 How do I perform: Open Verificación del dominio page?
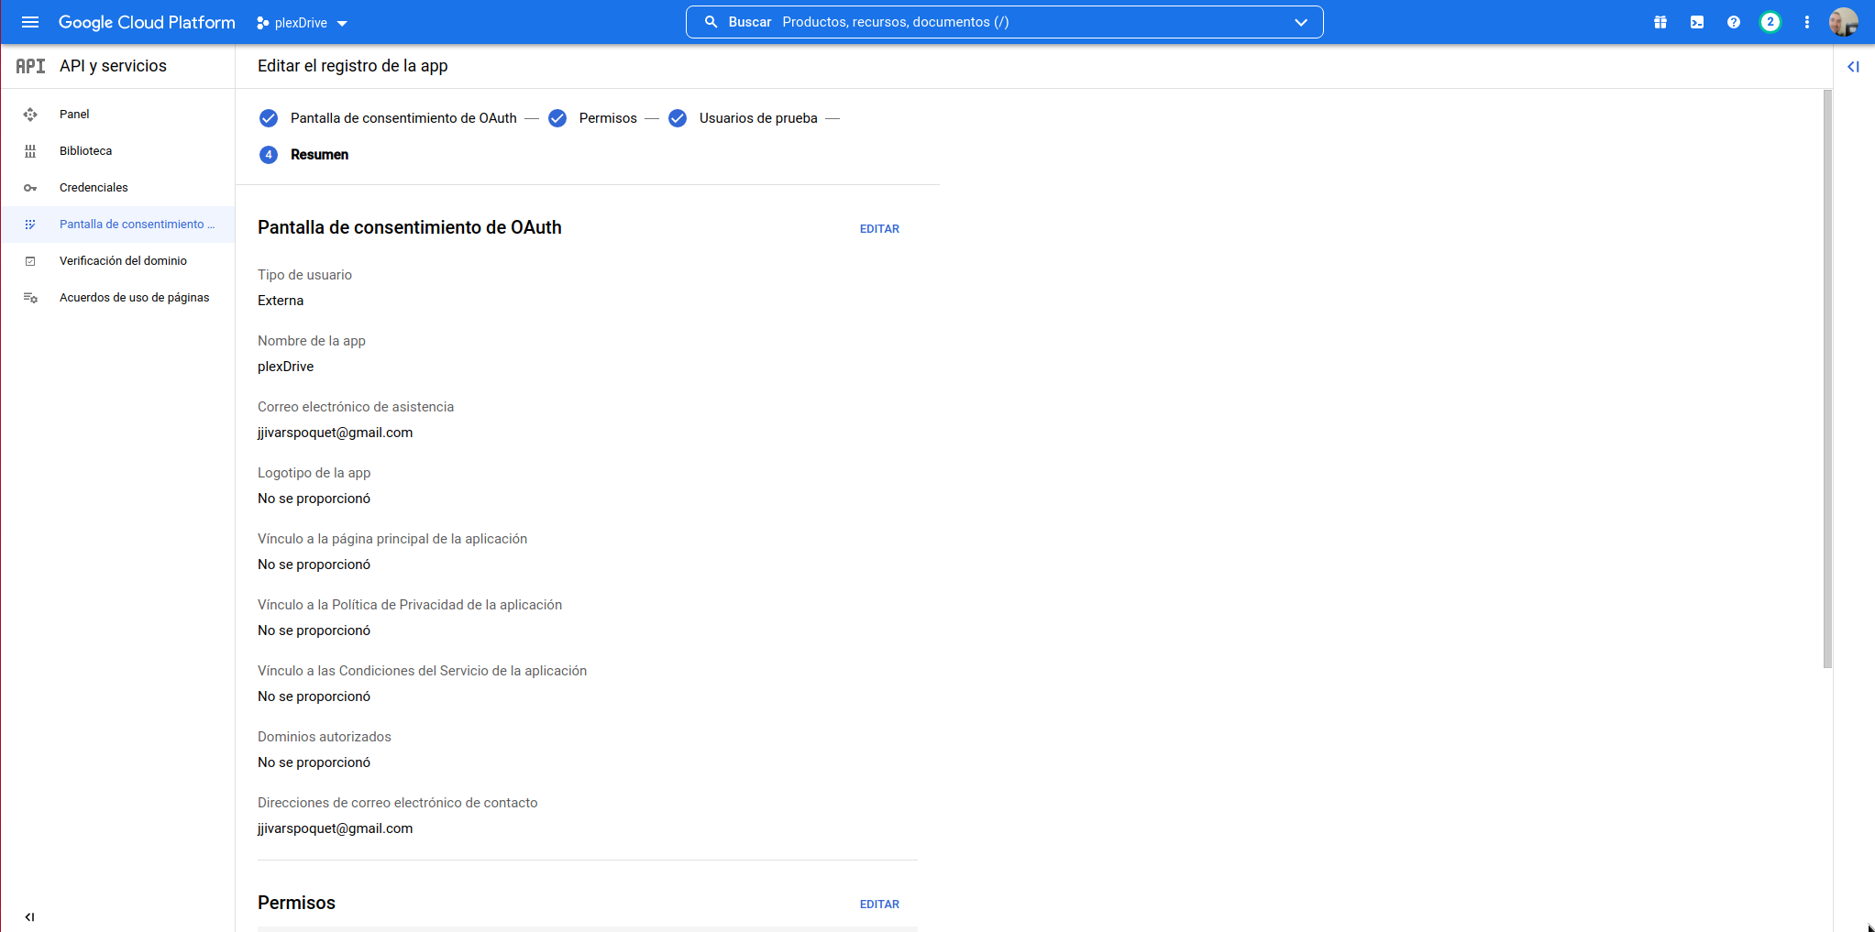[x=123, y=261]
